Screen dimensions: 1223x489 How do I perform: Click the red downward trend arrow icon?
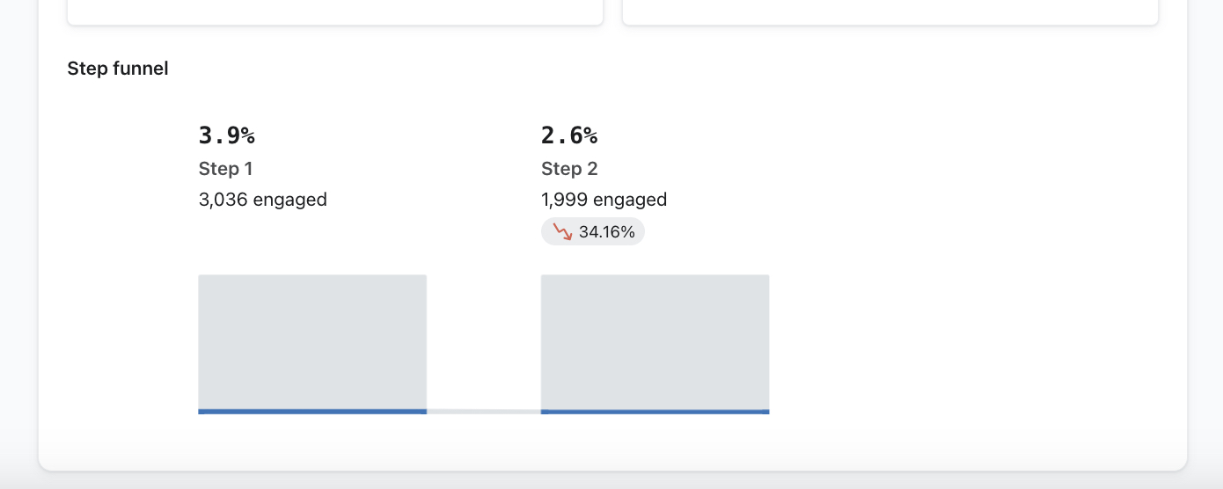562,232
